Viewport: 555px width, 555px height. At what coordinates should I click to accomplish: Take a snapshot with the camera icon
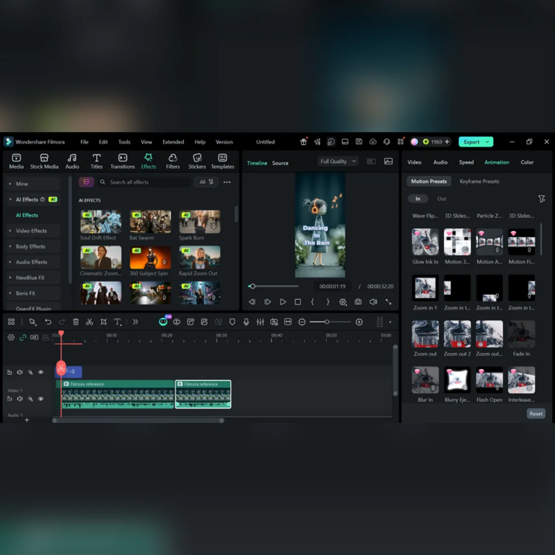358,302
